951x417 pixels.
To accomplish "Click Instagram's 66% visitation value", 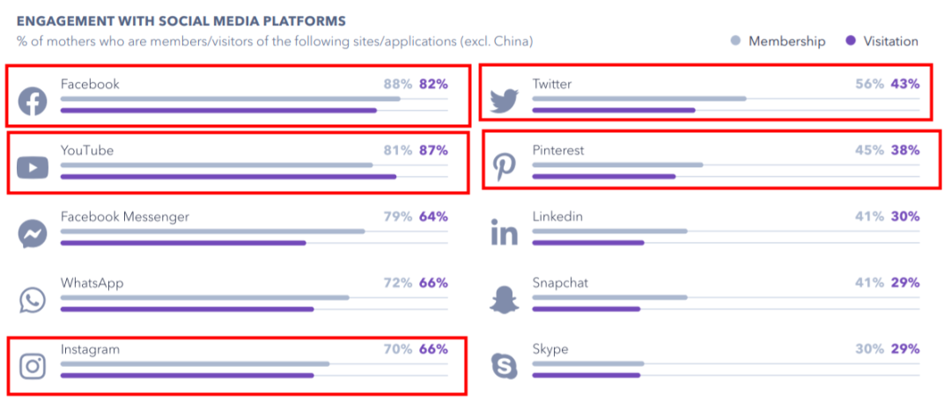I will [433, 349].
